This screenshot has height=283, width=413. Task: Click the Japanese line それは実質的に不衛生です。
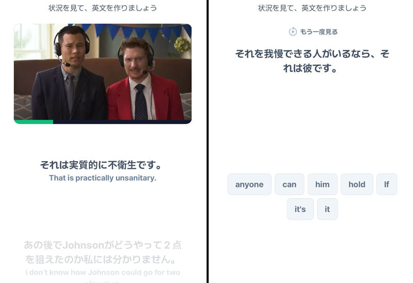coord(101,165)
